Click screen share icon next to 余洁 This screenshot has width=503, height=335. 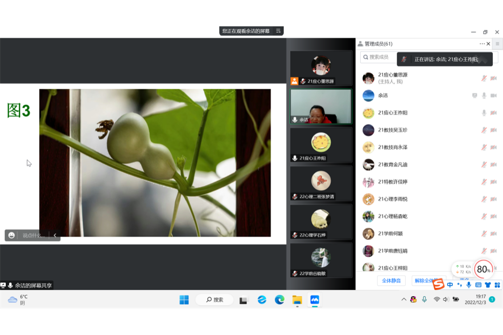tap(474, 96)
